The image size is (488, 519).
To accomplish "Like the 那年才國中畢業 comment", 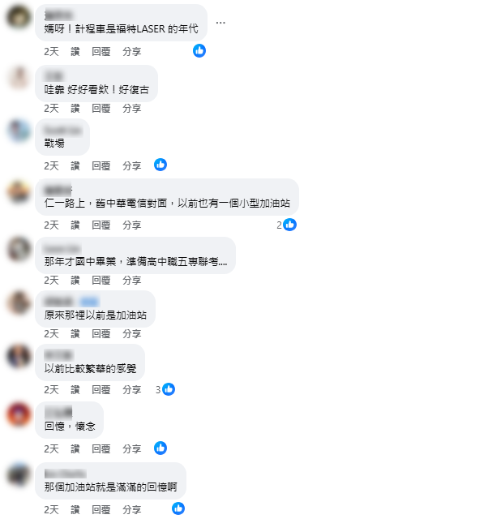I will 75,281.
